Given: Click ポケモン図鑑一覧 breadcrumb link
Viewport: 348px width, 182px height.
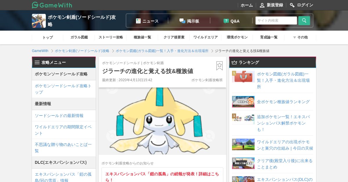Looking at the screenshot, I should point(162,51).
